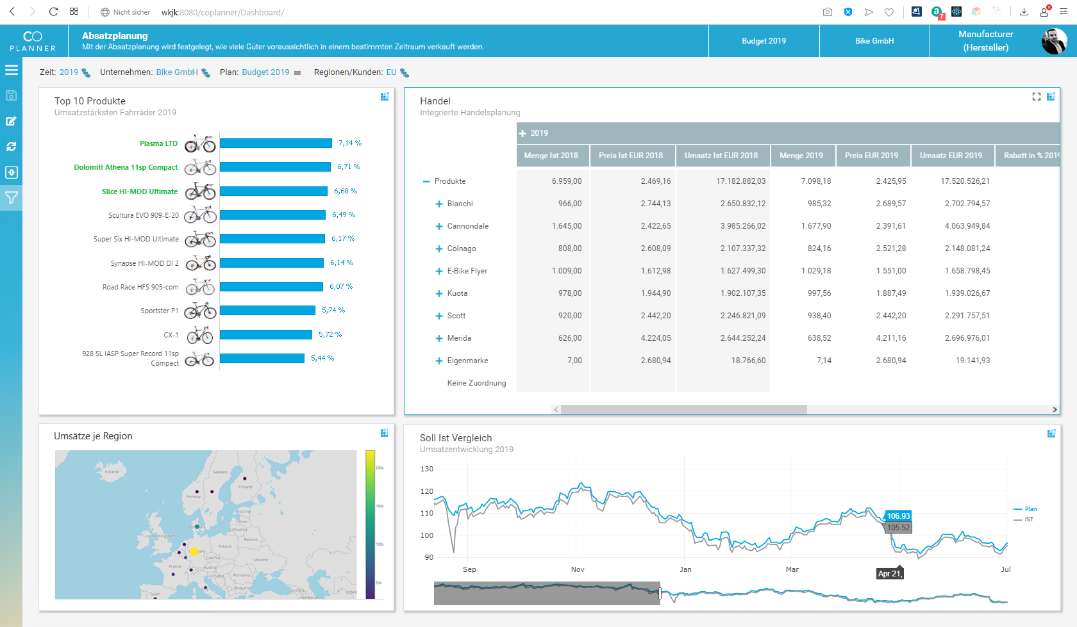Expand the Bianchi product group

[438, 204]
